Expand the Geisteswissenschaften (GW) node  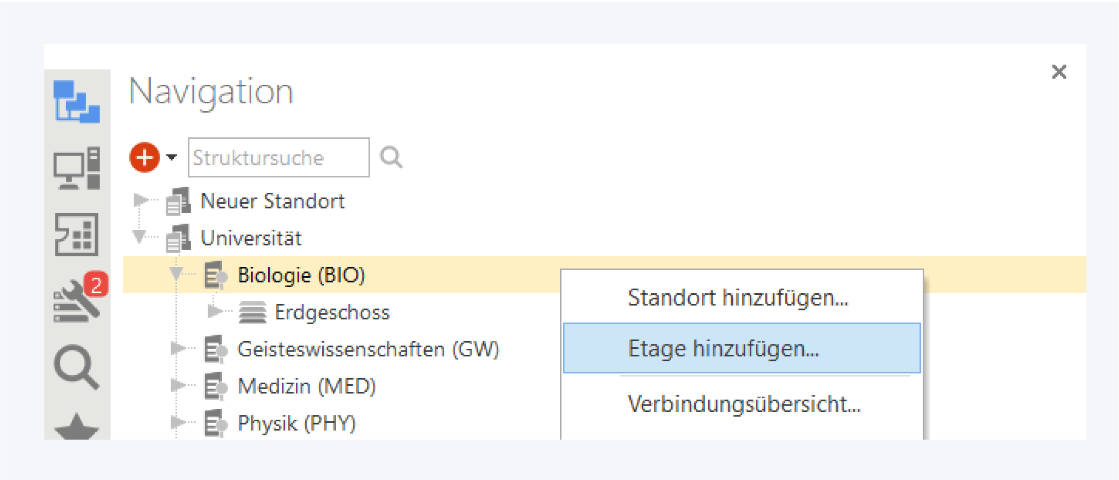[177, 349]
